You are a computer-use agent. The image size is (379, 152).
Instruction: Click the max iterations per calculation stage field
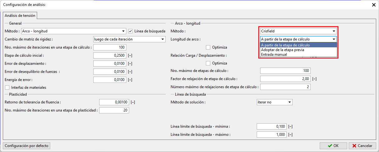pyautogui.click(x=109, y=47)
